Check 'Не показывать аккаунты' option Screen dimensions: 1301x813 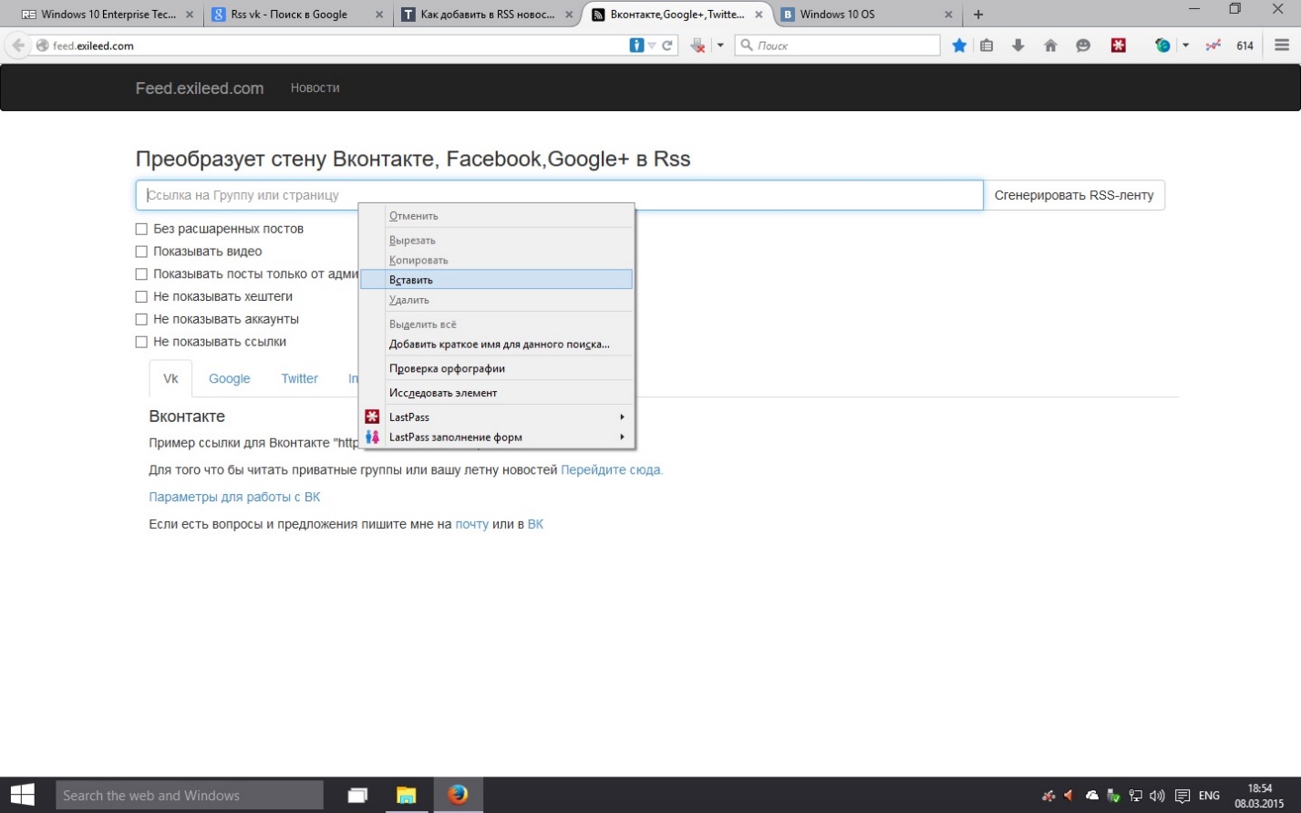141,319
